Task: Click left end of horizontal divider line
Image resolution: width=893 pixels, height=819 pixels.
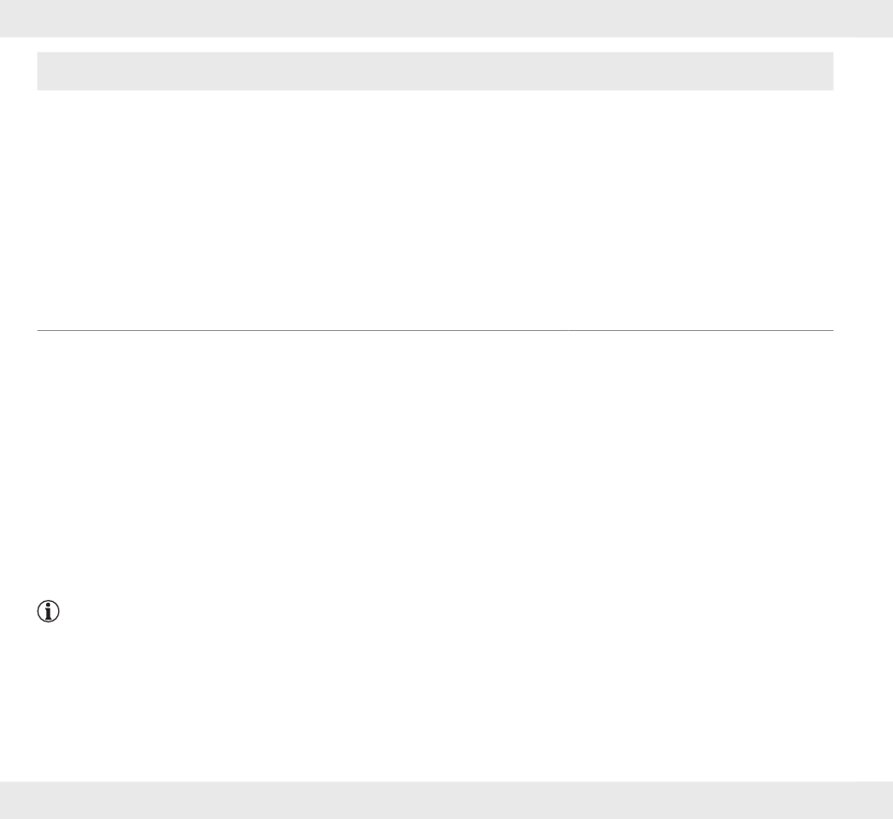Action: pyautogui.click(x=41, y=330)
